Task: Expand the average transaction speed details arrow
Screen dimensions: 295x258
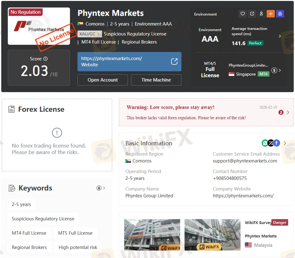Action: [x=280, y=36]
